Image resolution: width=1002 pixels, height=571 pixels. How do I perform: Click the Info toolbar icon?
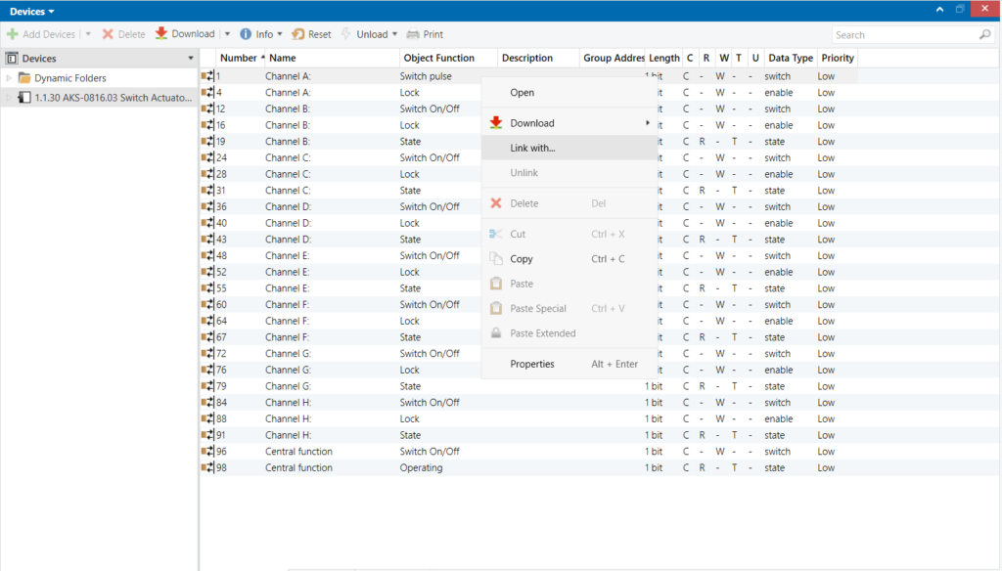[246, 34]
